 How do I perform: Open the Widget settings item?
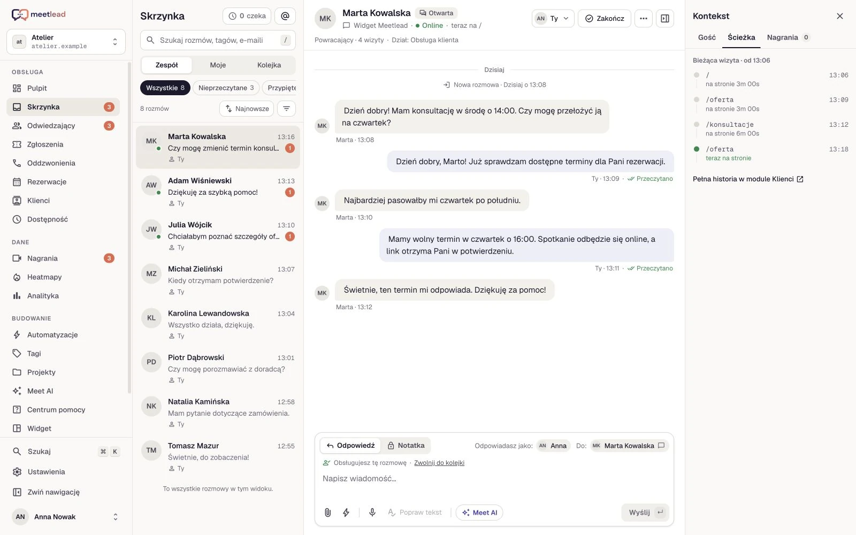63,429
